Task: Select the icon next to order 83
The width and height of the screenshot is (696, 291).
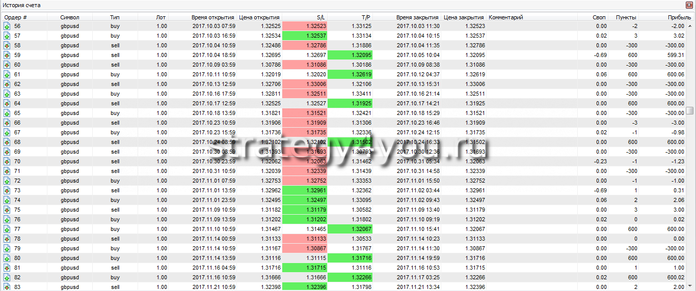Action: (7, 287)
